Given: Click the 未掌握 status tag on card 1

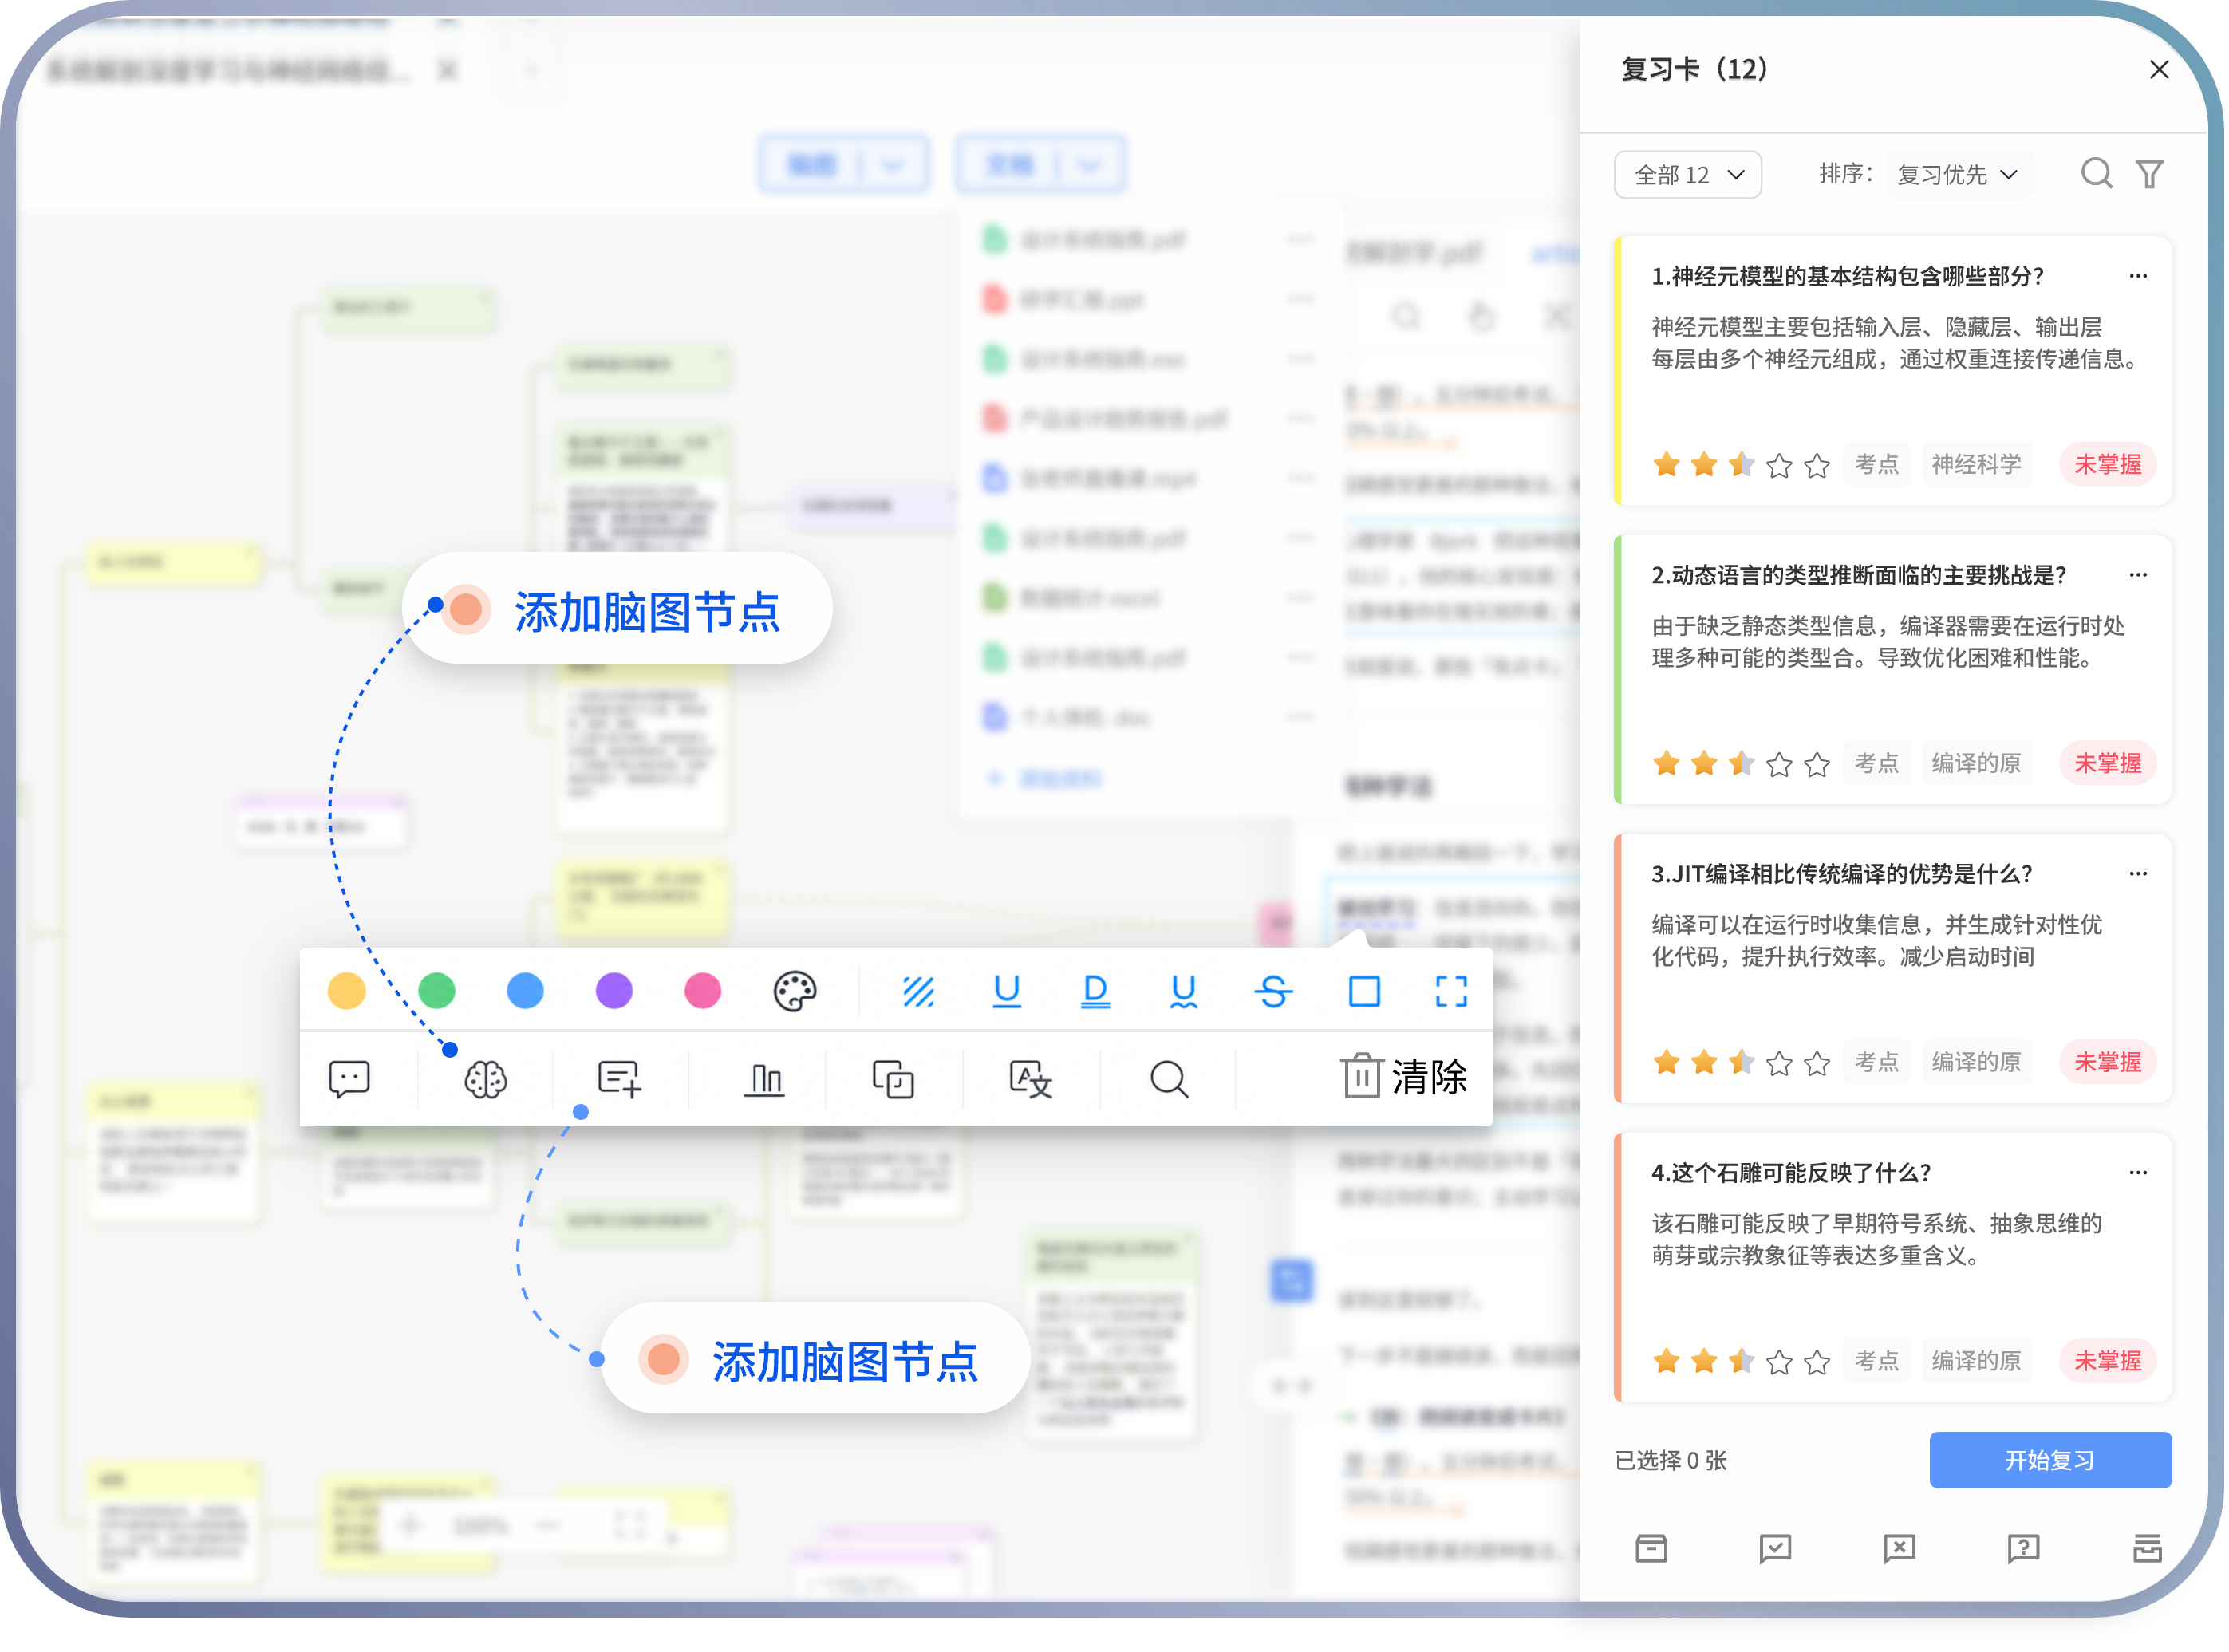Looking at the screenshot, I should [x=2108, y=465].
